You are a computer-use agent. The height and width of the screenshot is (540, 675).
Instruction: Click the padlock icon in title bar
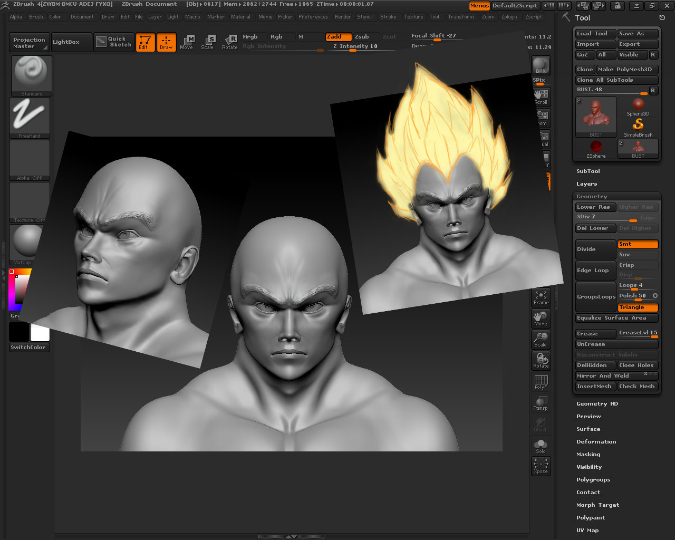coord(618,6)
